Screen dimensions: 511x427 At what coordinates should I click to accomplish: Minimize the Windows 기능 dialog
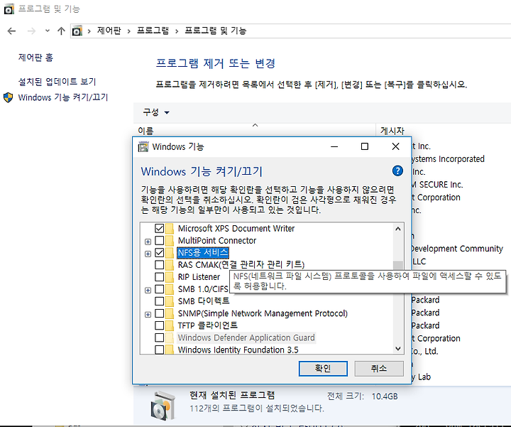[334, 146]
